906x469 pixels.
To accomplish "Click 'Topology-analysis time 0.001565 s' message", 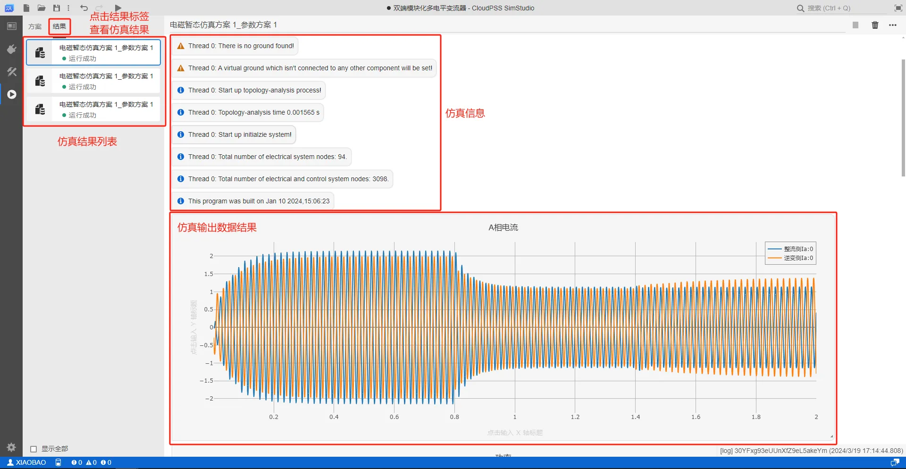I will pos(248,112).
